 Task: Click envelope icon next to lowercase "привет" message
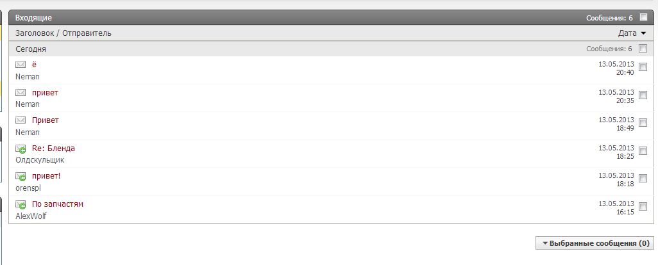(x=21, y=92)
